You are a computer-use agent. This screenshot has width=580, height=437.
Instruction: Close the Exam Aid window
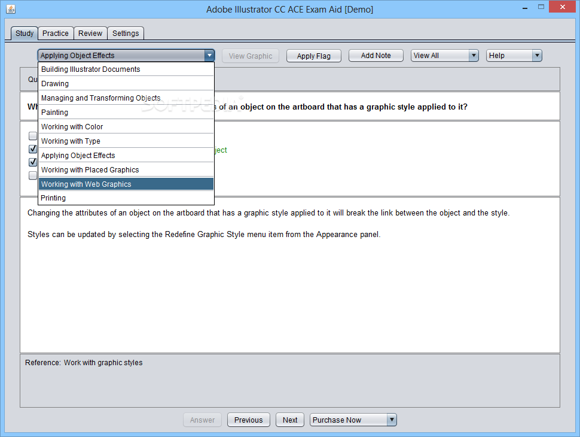[x=562, y=7]
